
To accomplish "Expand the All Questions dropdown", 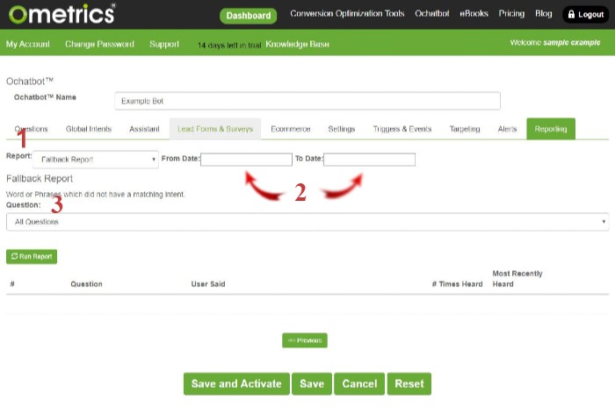I will click(x=307, y=222).
